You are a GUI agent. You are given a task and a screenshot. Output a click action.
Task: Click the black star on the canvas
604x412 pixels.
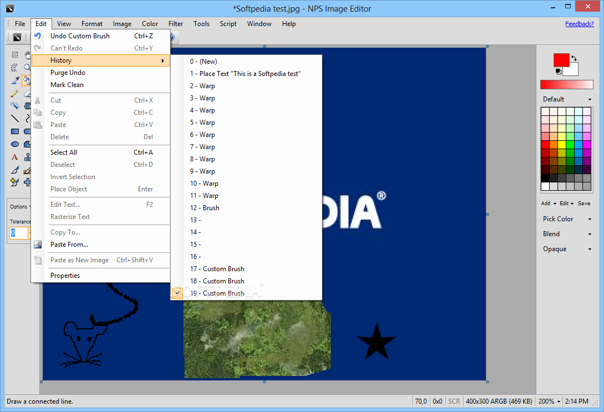point(376,342)
